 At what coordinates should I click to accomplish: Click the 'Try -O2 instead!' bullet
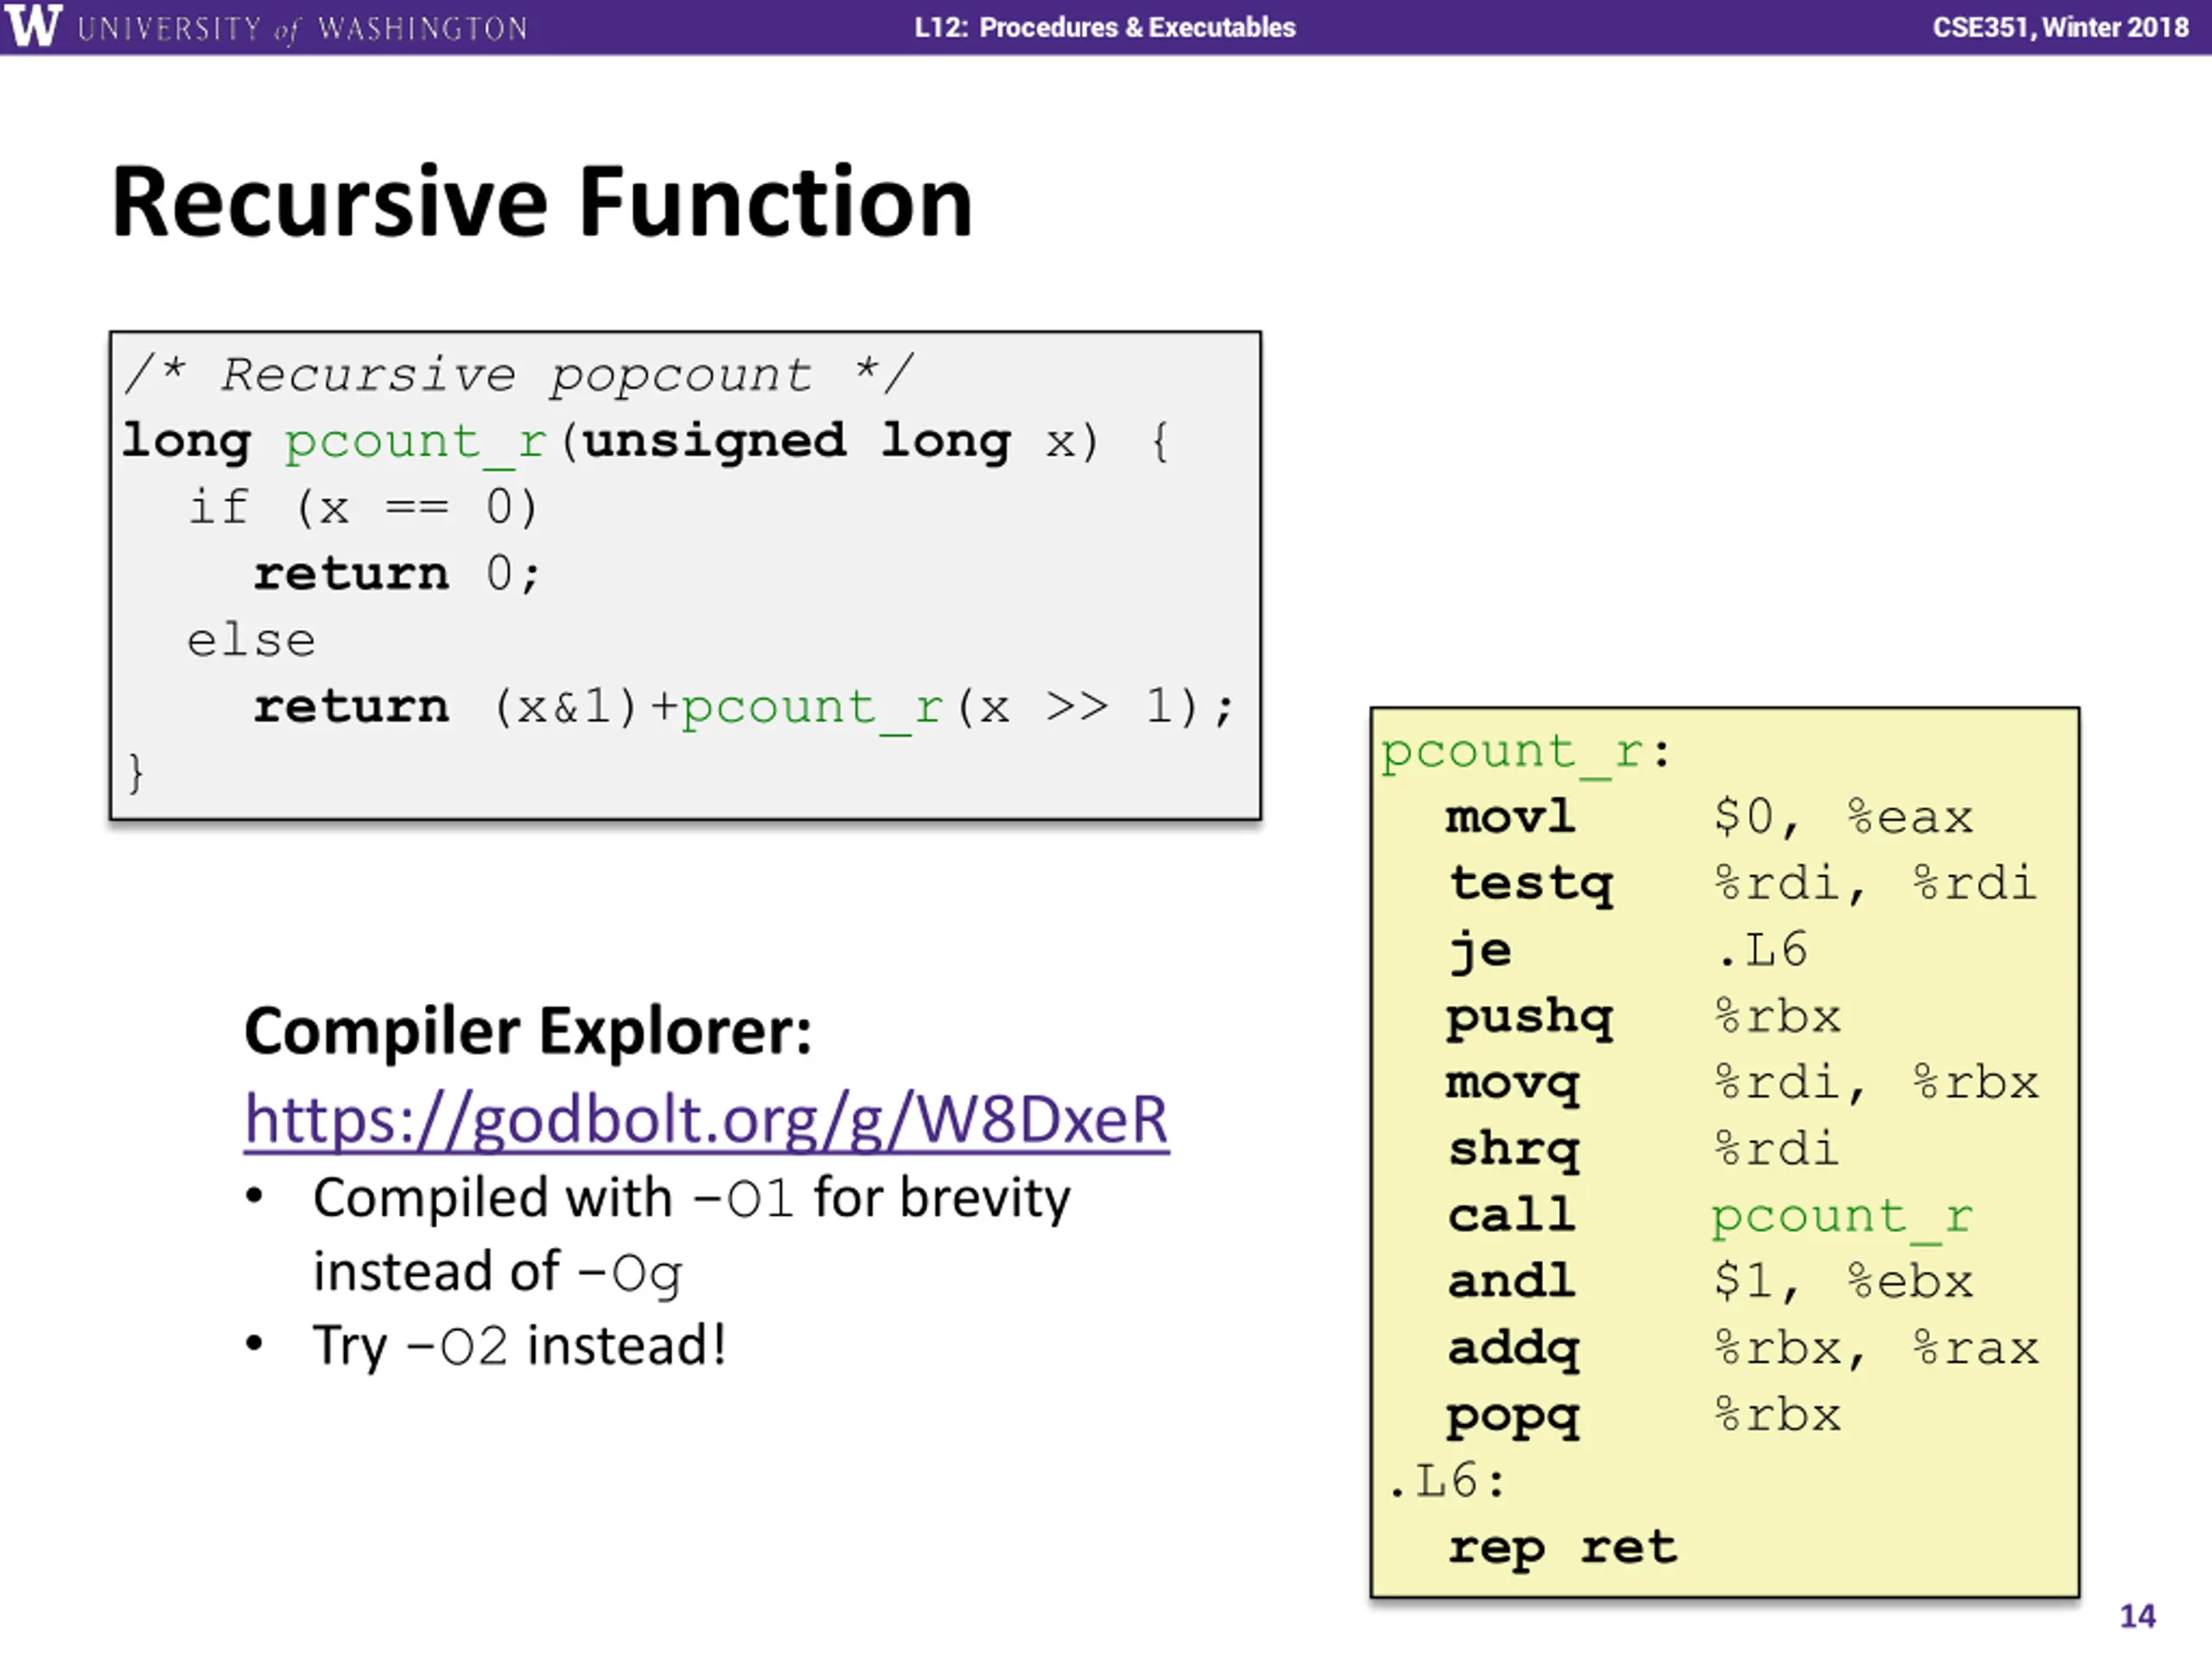pyautogui.click(x=519, y=1346)
